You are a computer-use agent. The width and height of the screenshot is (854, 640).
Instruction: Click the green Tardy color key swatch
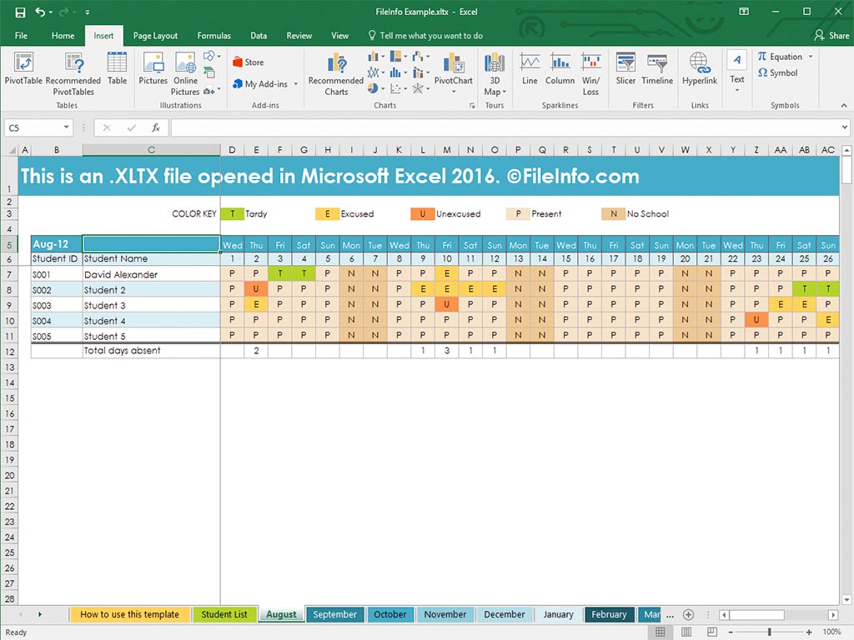232,214
